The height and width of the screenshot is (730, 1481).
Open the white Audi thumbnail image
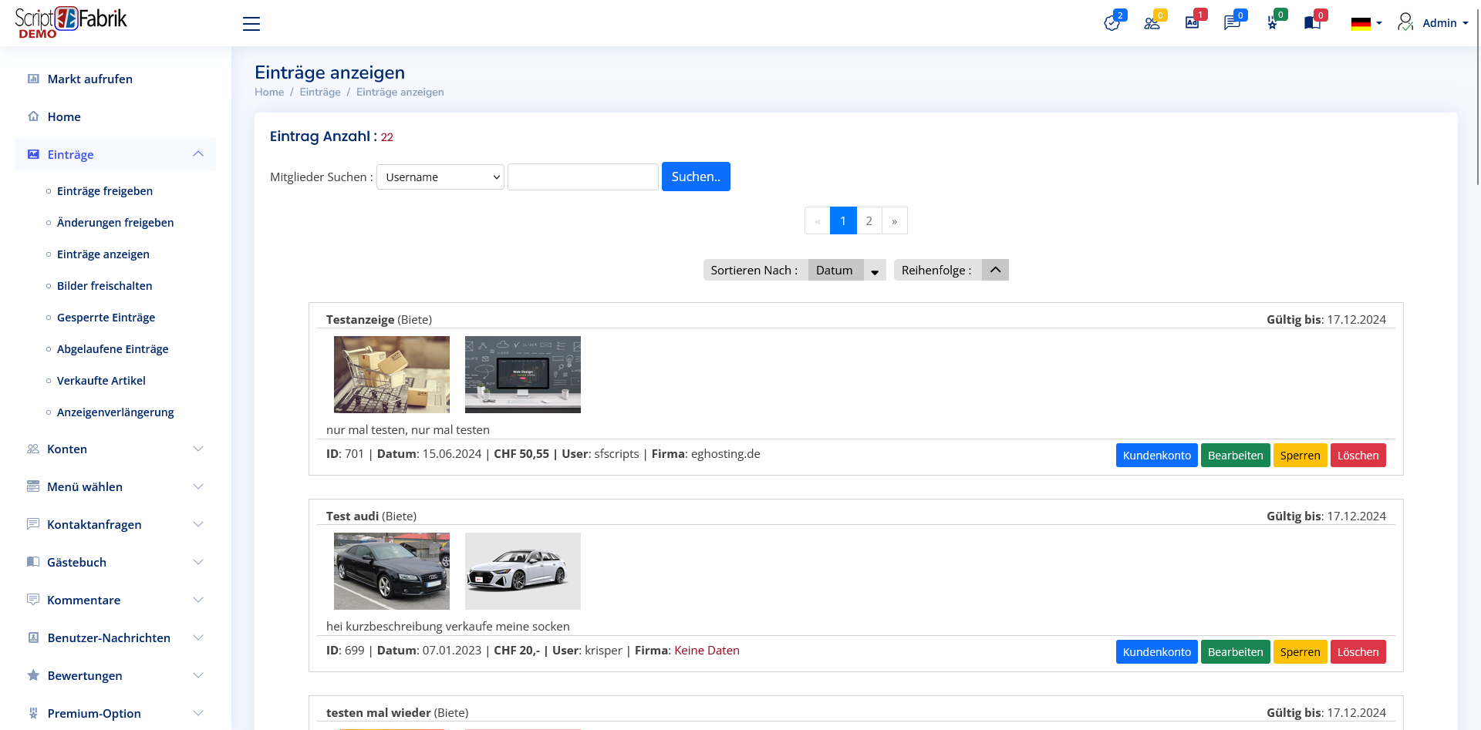point(523,571)
